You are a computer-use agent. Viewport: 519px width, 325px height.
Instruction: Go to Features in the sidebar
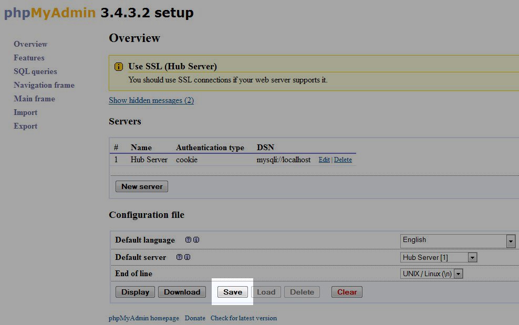[29, 58]
